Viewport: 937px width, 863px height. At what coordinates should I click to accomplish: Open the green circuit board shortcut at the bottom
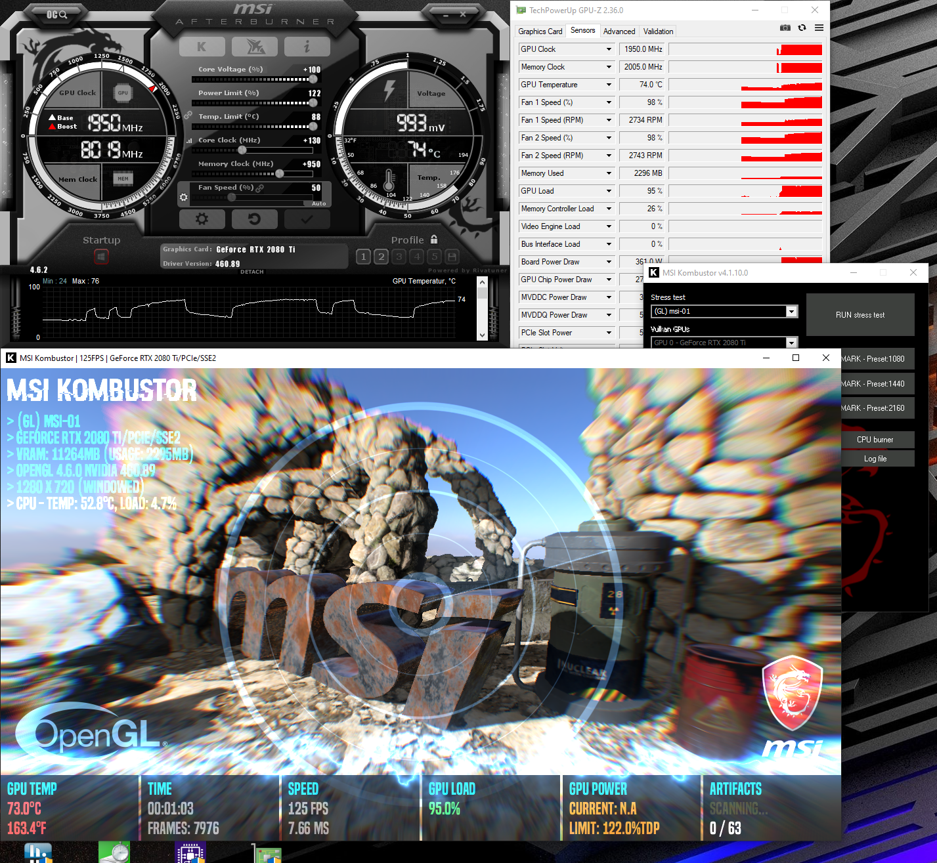click(x=267, y=854)
